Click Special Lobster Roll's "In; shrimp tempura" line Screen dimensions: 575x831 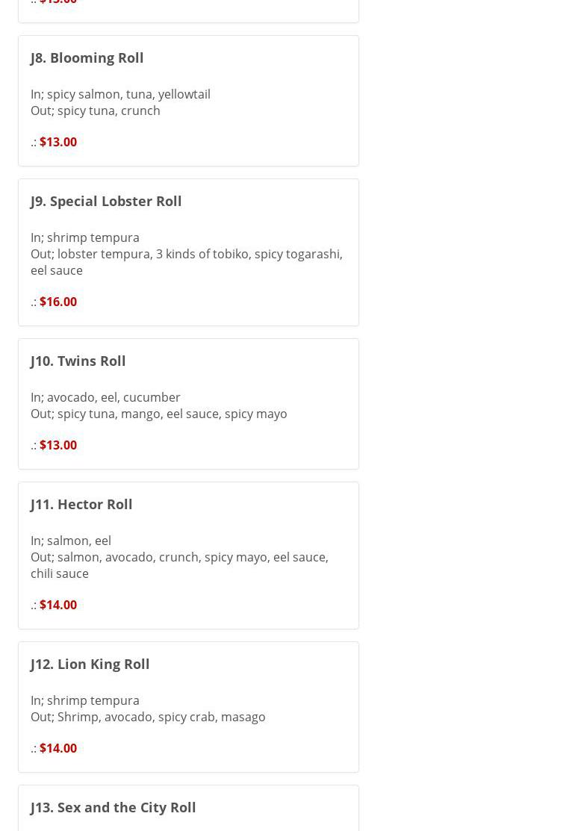coord(84,237)
